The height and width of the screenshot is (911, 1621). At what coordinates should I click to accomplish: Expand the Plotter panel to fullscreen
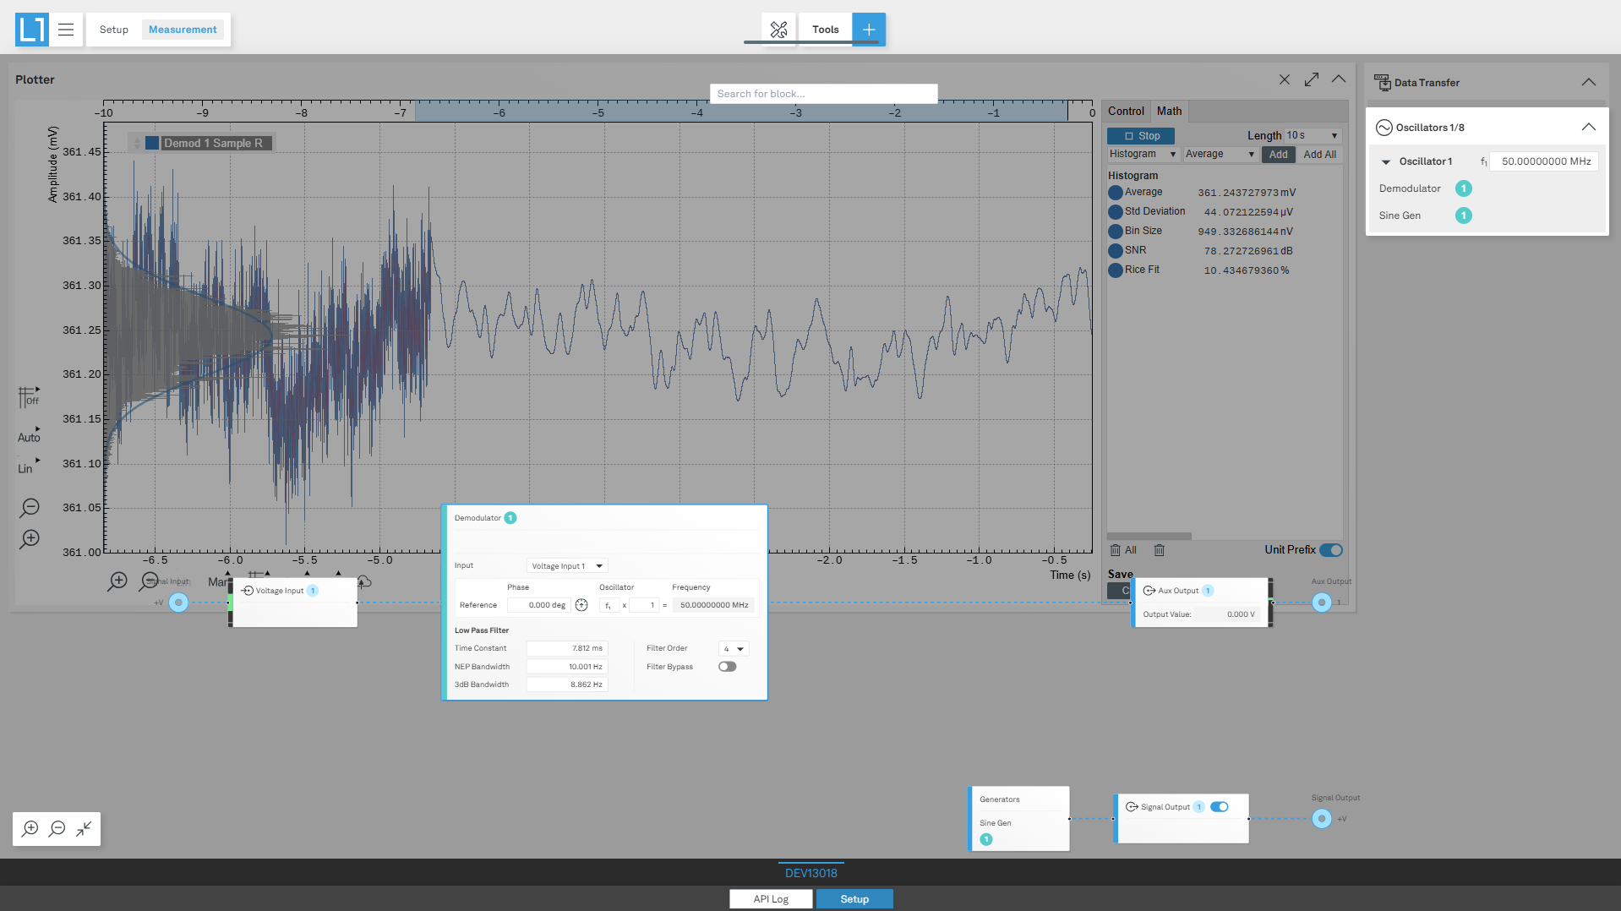pos(1311,79)
